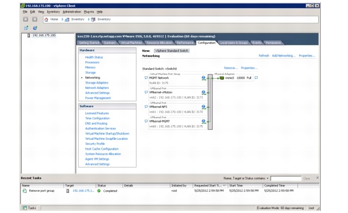This screenshot has height=213, width=348.
Task: Switch to the Getting Started tab
Action: [x=89, y=43]
